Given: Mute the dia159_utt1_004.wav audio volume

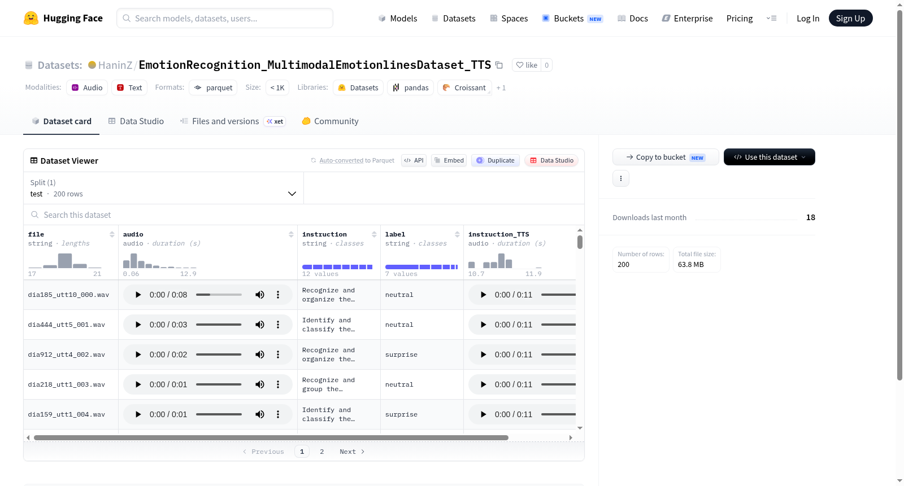Looking at the screenshot, I should [260, 414].
